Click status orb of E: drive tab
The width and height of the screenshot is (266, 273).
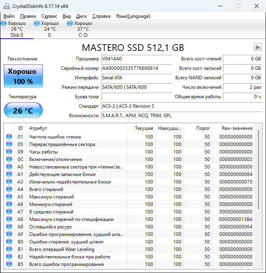click(x=37, y=23)
